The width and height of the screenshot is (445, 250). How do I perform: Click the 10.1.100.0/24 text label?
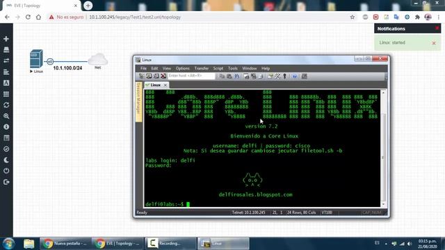[67, 68]
